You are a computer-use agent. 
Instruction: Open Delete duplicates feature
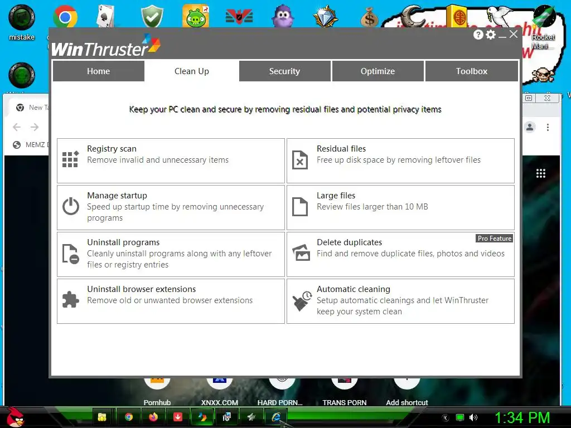(400, 254)
